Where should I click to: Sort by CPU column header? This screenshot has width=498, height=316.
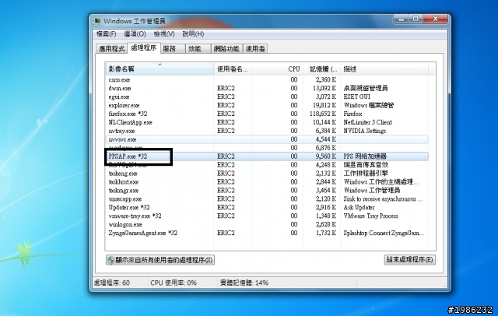point(277,69)
